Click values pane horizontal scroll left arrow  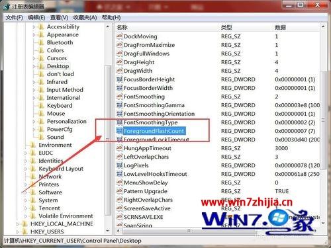(118, 231)
